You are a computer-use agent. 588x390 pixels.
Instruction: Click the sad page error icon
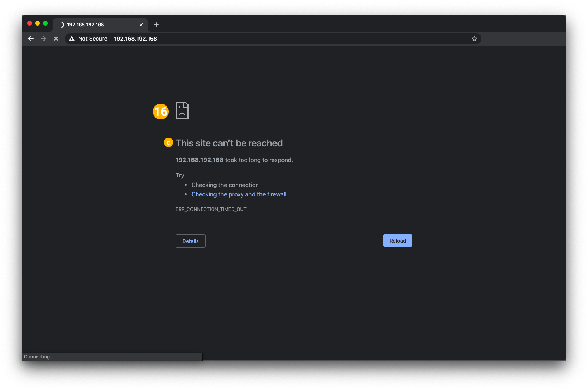[x=182, y=110]
